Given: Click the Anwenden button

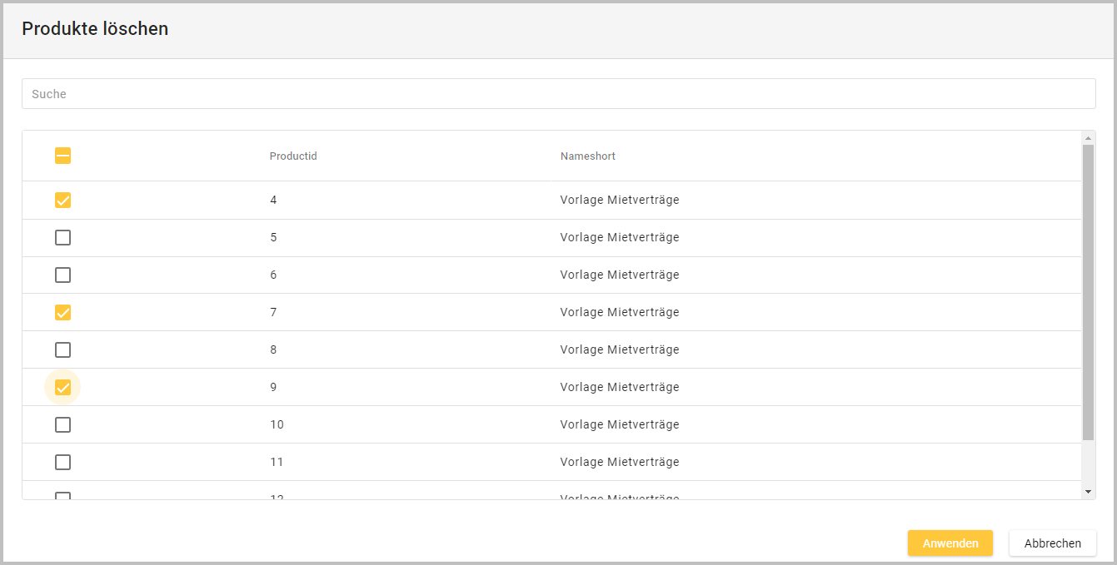Looking at the screenshot, I should [950, 543].
